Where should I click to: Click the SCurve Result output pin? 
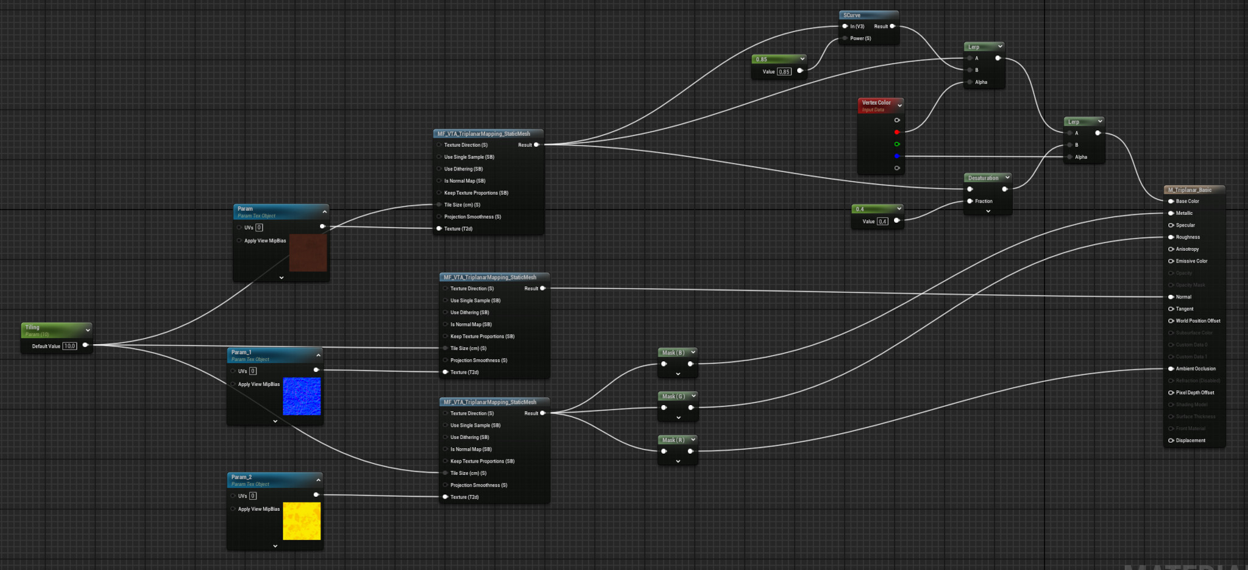pos(892,26)
